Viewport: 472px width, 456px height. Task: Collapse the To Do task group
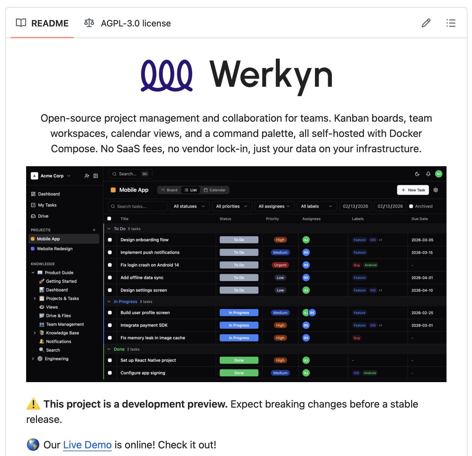pyautogui.click(x=109, y=229)
